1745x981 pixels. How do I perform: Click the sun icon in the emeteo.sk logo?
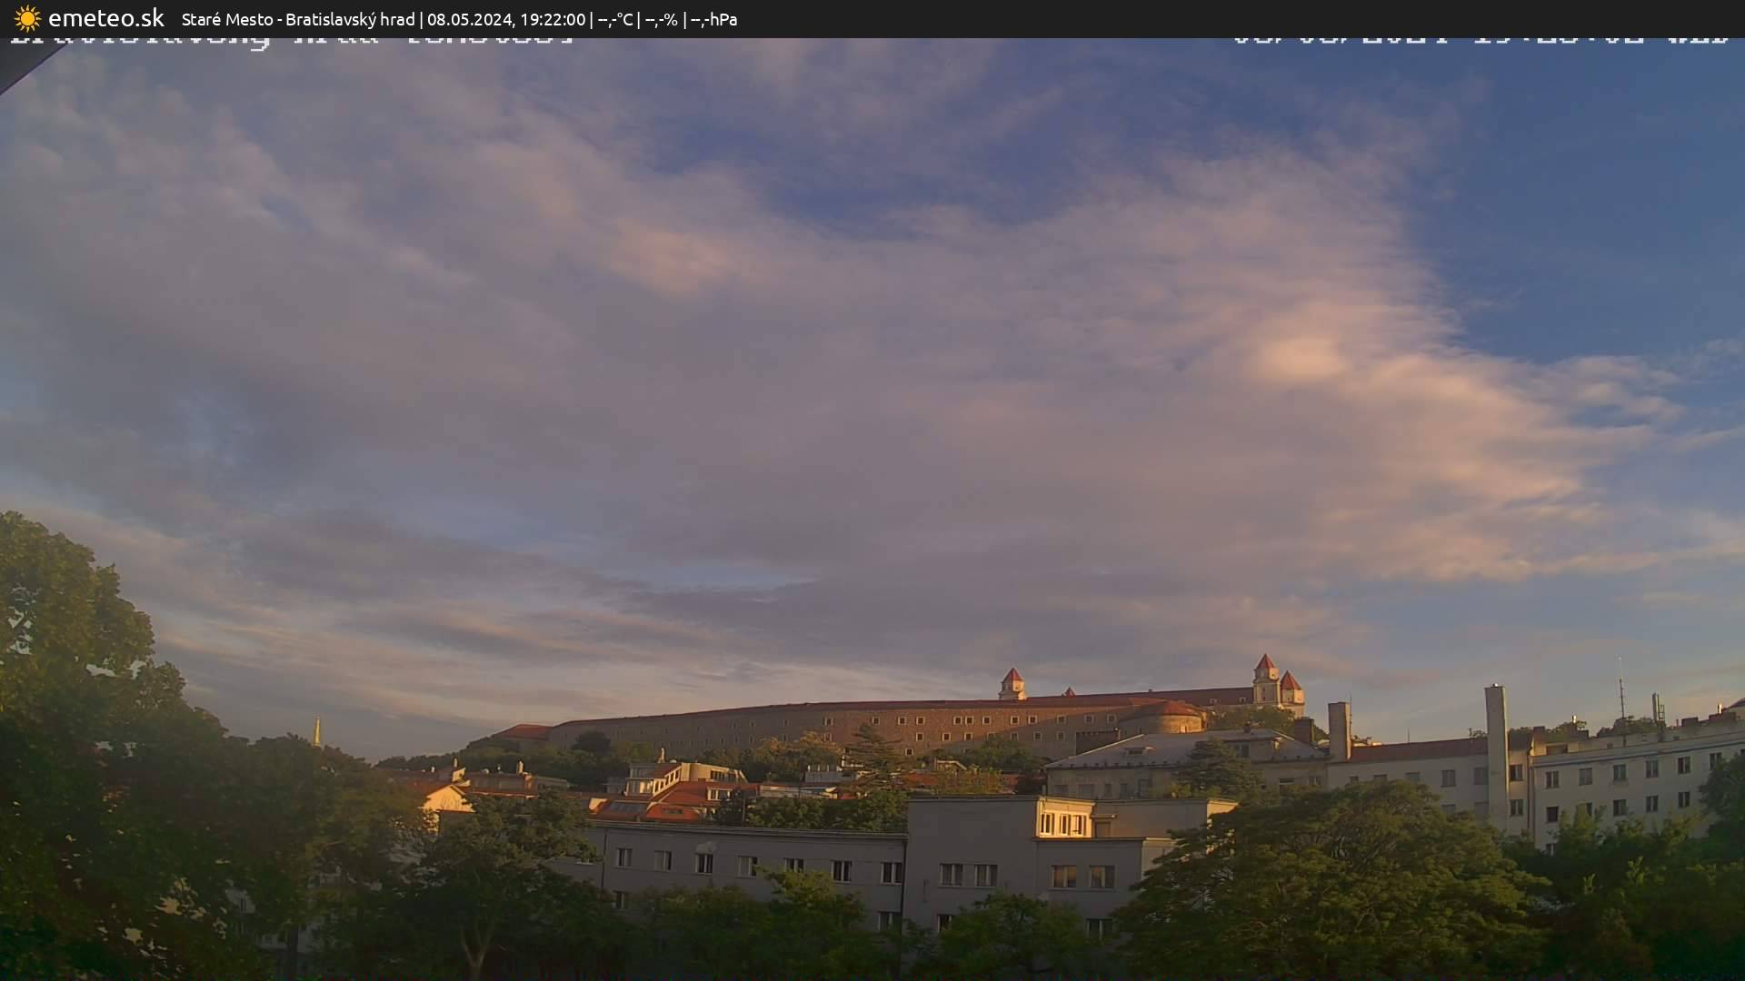[27, 18]
